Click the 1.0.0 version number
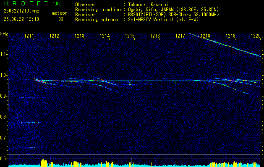 (57, 4)
